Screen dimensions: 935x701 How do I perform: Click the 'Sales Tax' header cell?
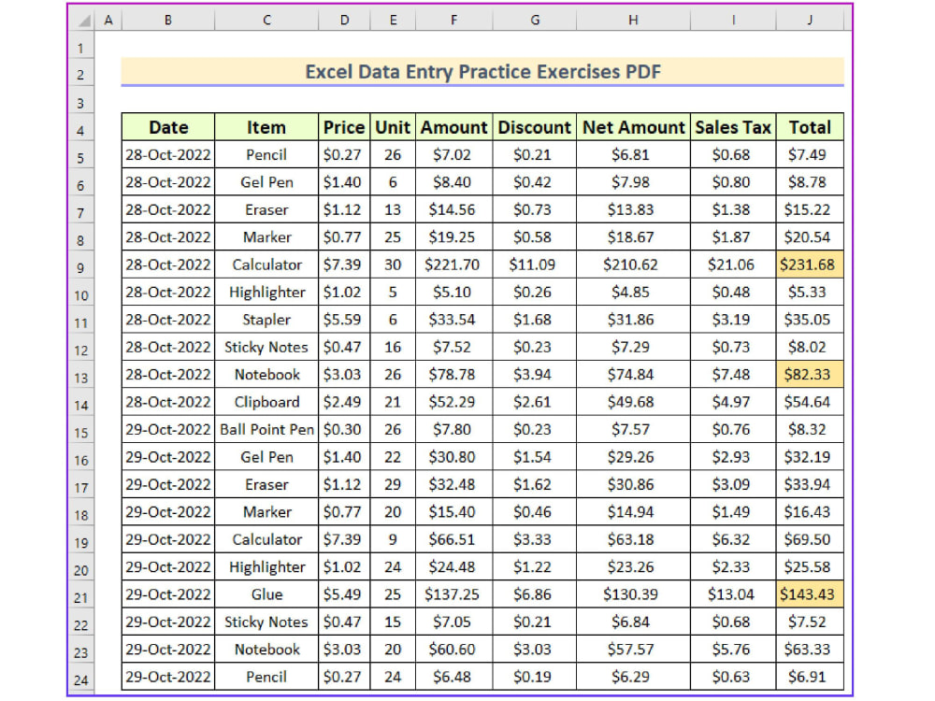click(733, 127)
